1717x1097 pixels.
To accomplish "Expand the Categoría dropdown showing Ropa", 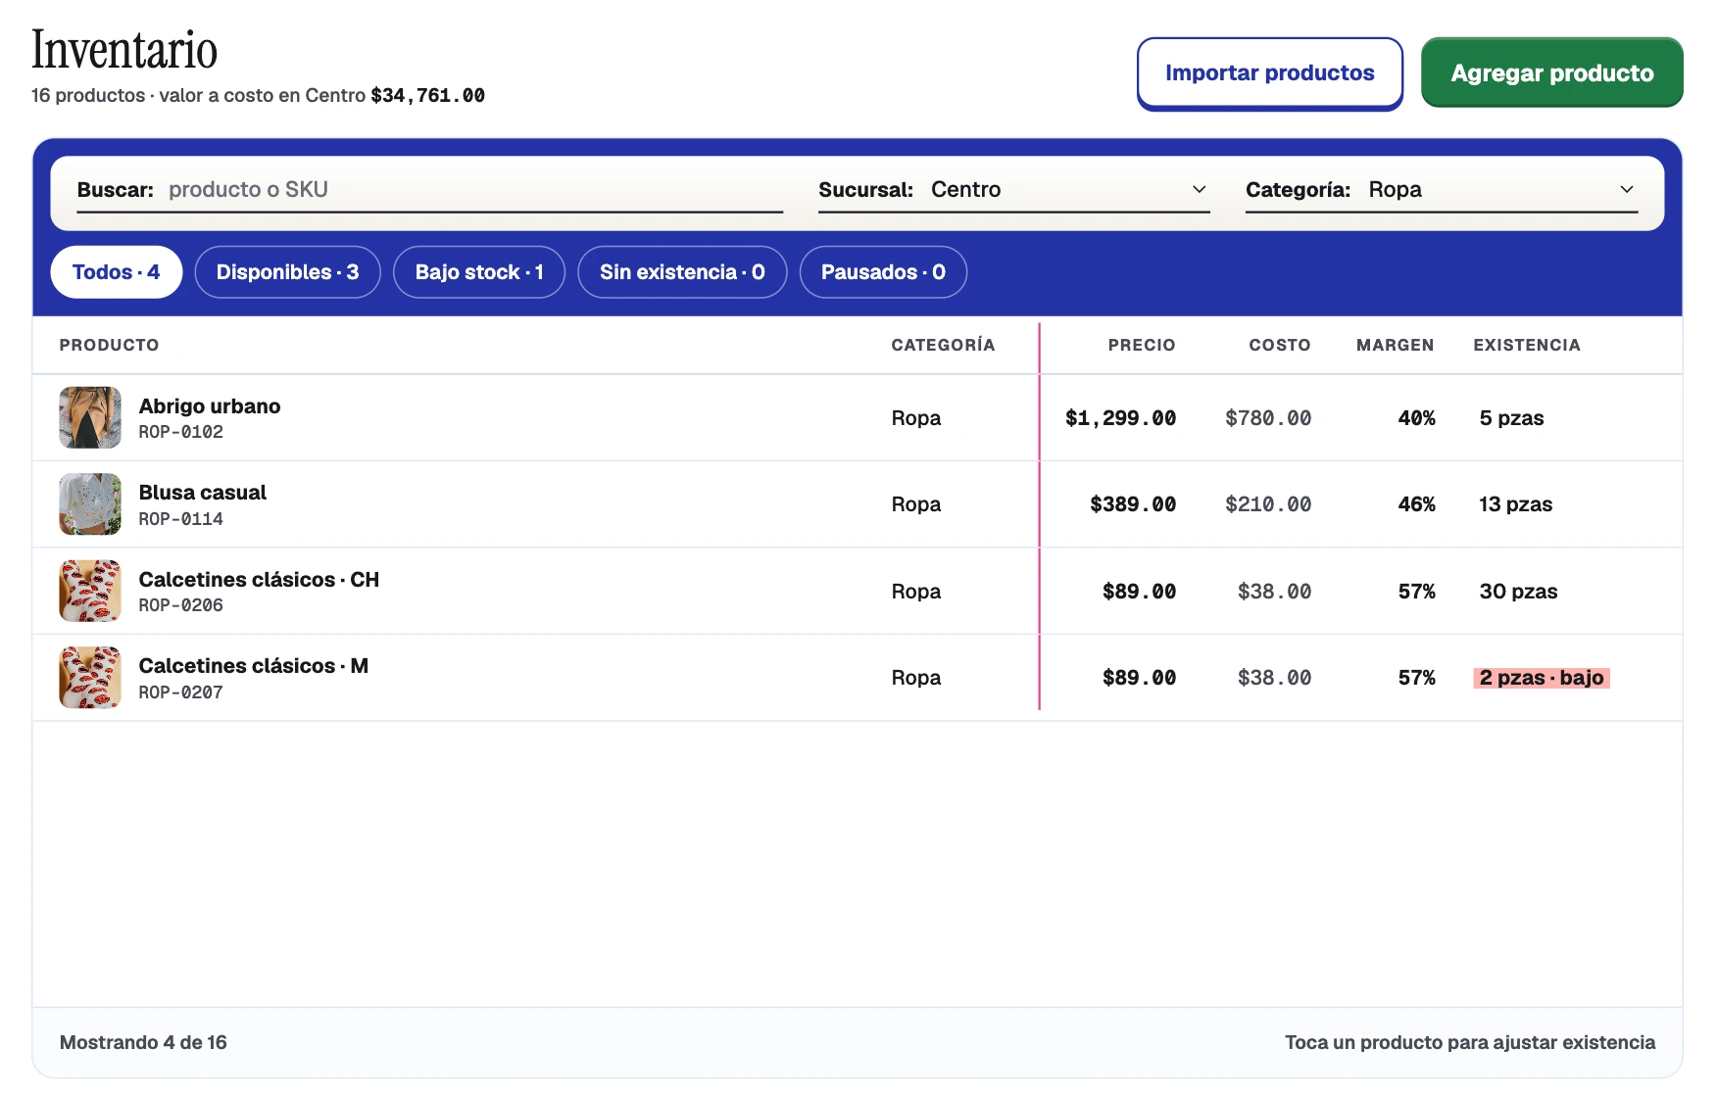I will coord(1442,190).
